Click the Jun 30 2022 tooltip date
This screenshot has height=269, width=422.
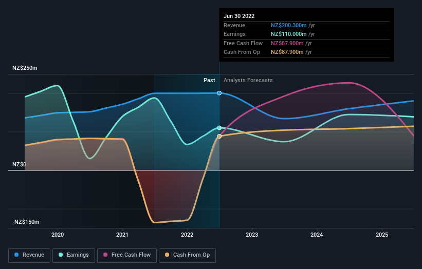point(239,16)
